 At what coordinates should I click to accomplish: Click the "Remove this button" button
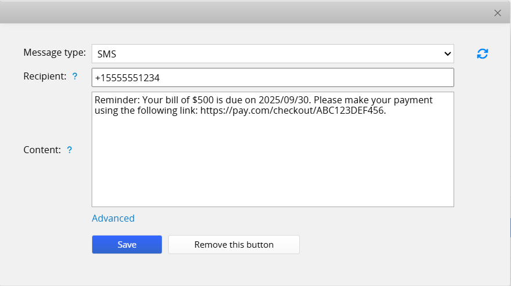click(x=234, y=245)
